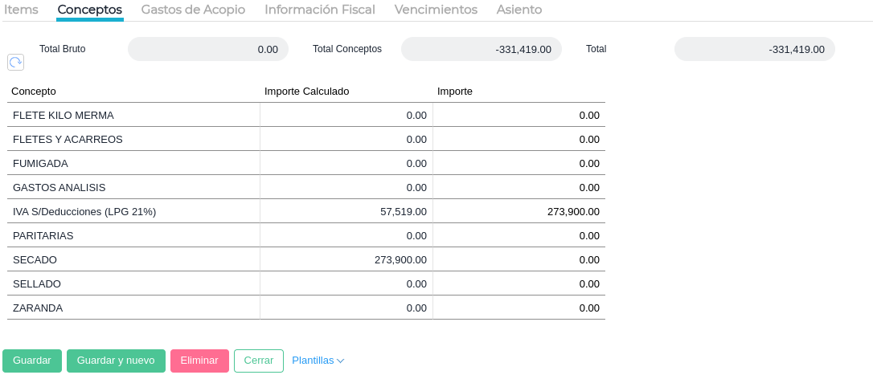Open the Información Fiscal tab

click(319, 10)
